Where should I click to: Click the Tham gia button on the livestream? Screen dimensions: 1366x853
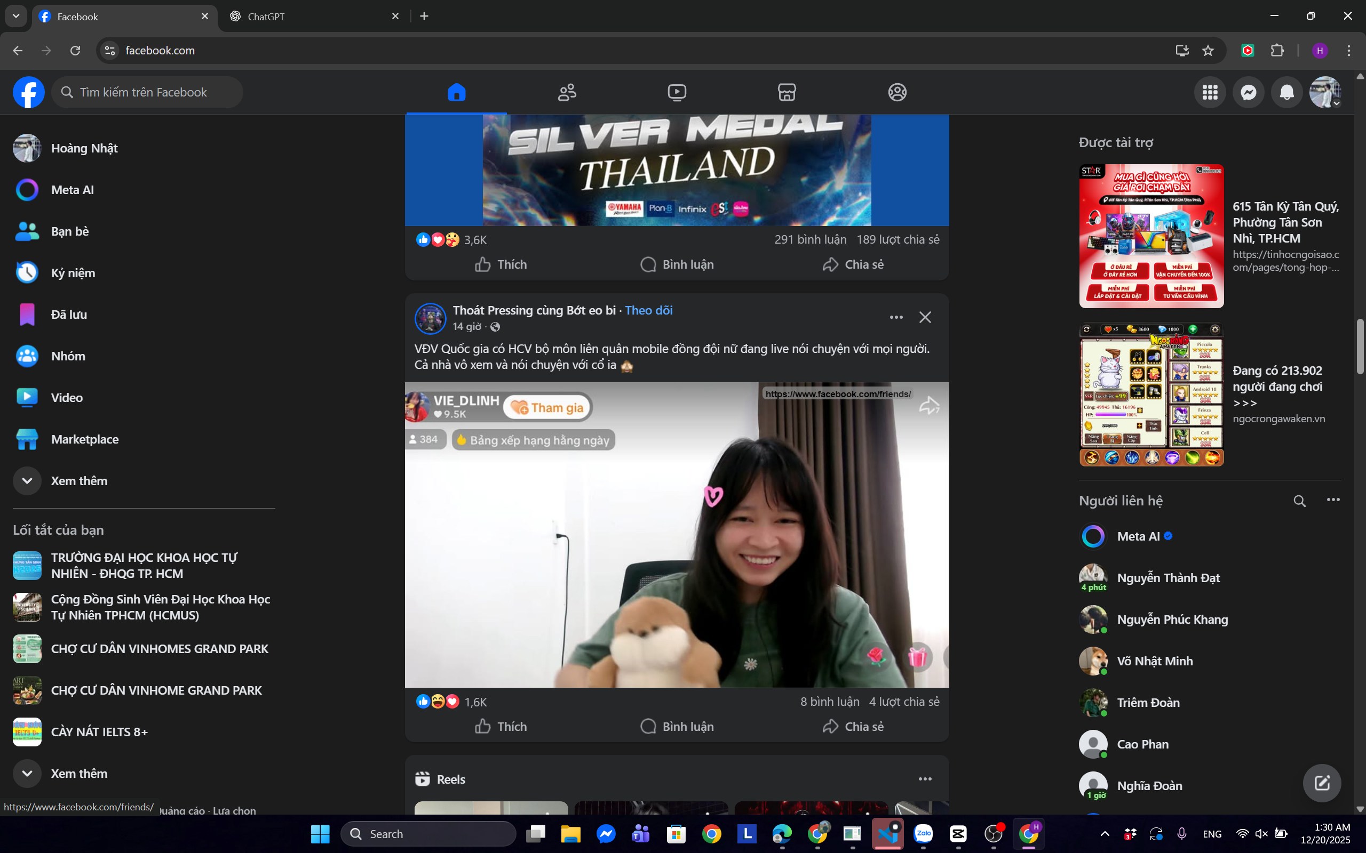click(x=546, y=407)
